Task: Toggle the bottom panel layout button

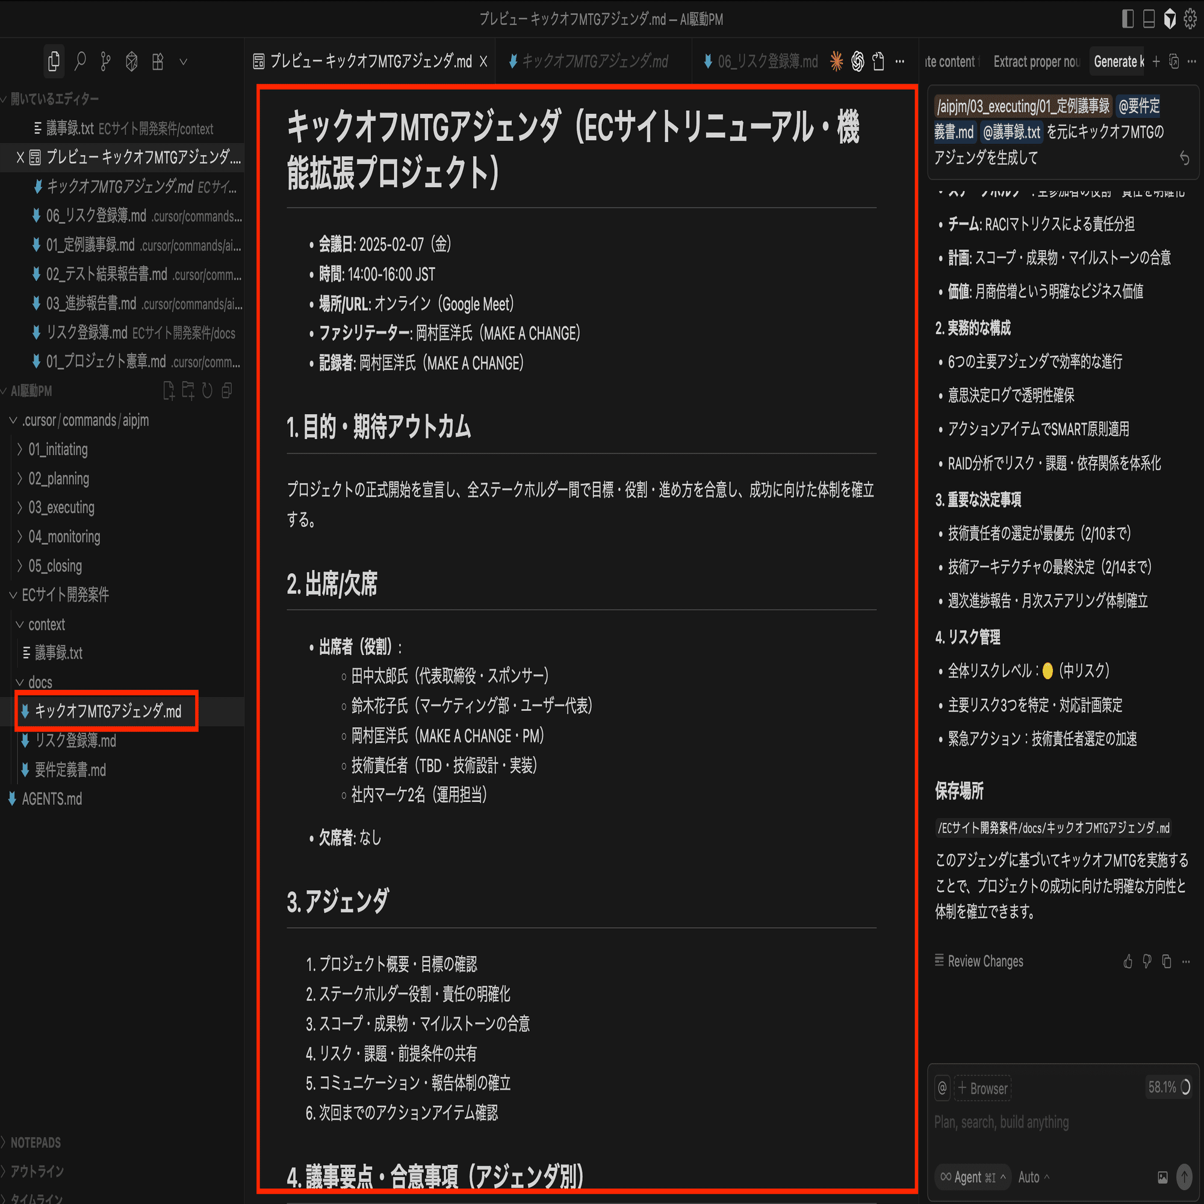Action: coord(1149,19)
